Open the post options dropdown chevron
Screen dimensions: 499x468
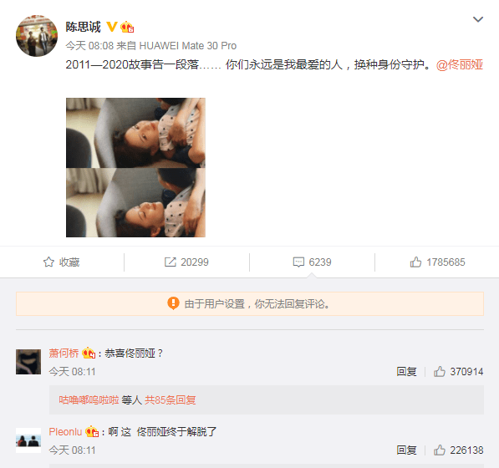(478, 19)
